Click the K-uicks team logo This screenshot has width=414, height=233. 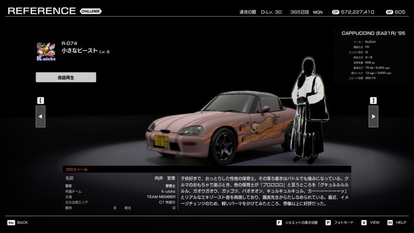point(46,51)
